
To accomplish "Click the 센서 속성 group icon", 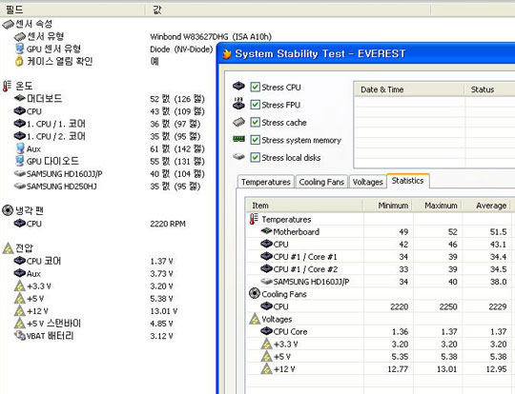I will pos(8,24).
